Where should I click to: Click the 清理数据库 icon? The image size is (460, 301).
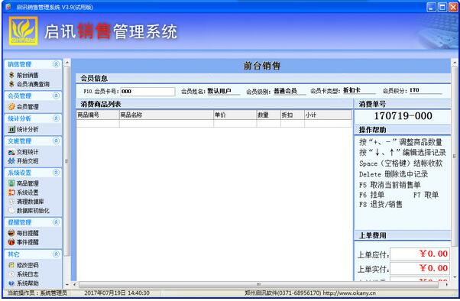11,202
